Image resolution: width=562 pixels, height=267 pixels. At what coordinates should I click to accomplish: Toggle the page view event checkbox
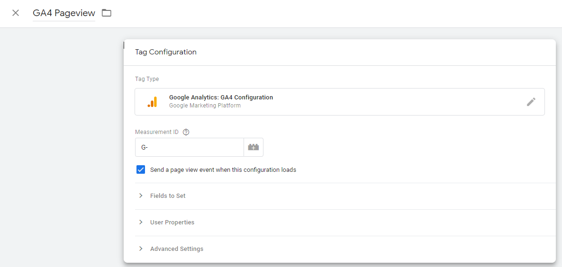click(141, 169)
